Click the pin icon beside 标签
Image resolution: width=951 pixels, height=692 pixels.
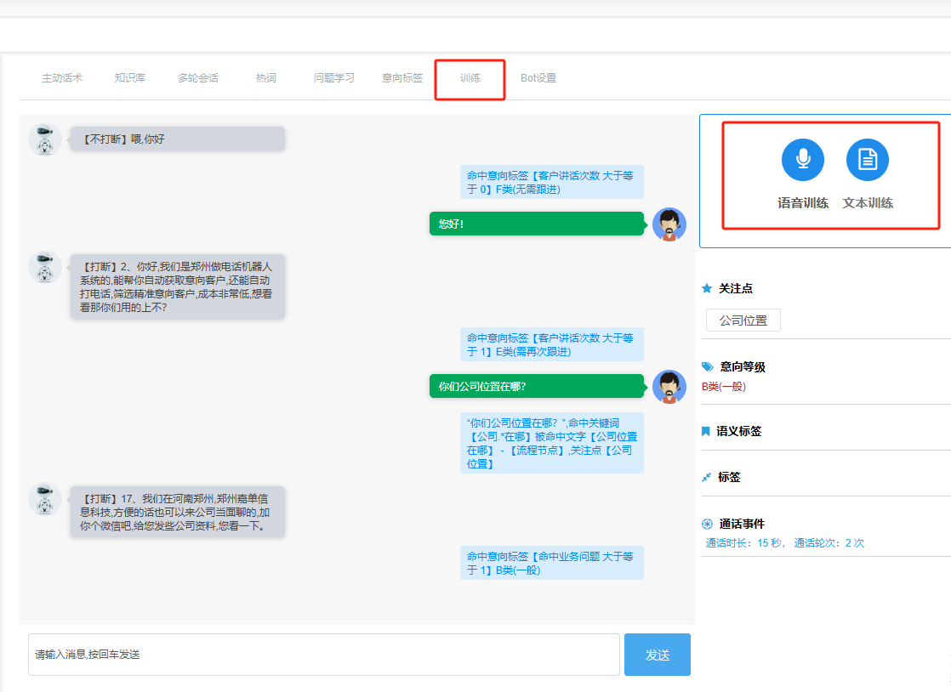[706, 477]
